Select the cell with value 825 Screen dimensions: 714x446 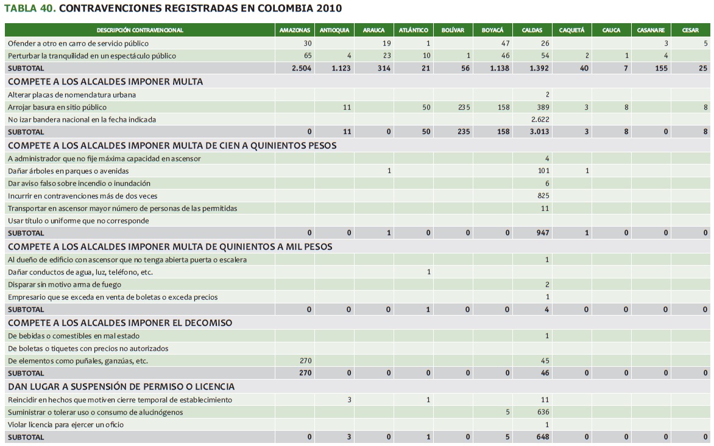click(x=543, y=196)
